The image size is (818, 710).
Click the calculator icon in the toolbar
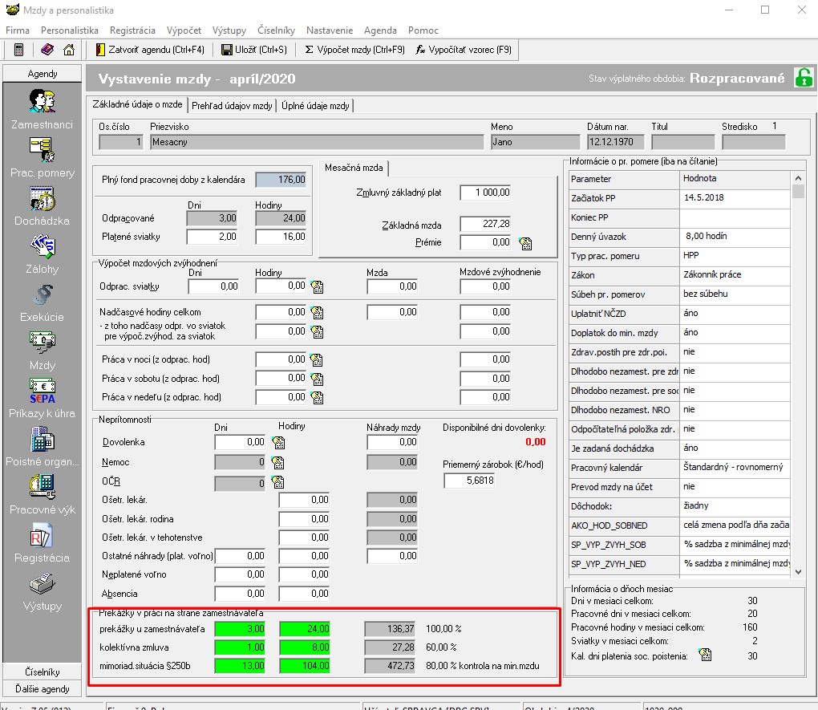pyautogui.click(x=18, y=50)
